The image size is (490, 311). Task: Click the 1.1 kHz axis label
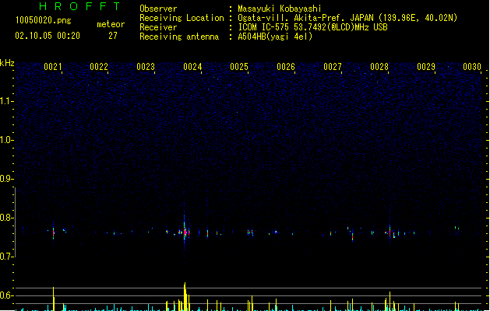pyautogui.click(x=6, y=101)
